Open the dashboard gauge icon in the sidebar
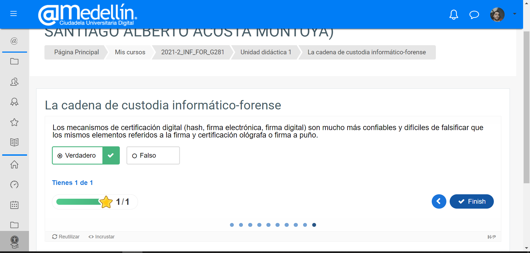Screen dimensions: 530x253 tap(14, 184)
